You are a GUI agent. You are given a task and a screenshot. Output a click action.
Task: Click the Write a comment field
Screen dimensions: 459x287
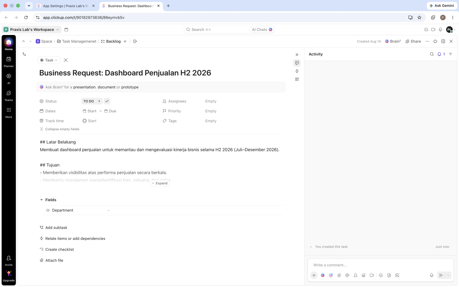380,265
